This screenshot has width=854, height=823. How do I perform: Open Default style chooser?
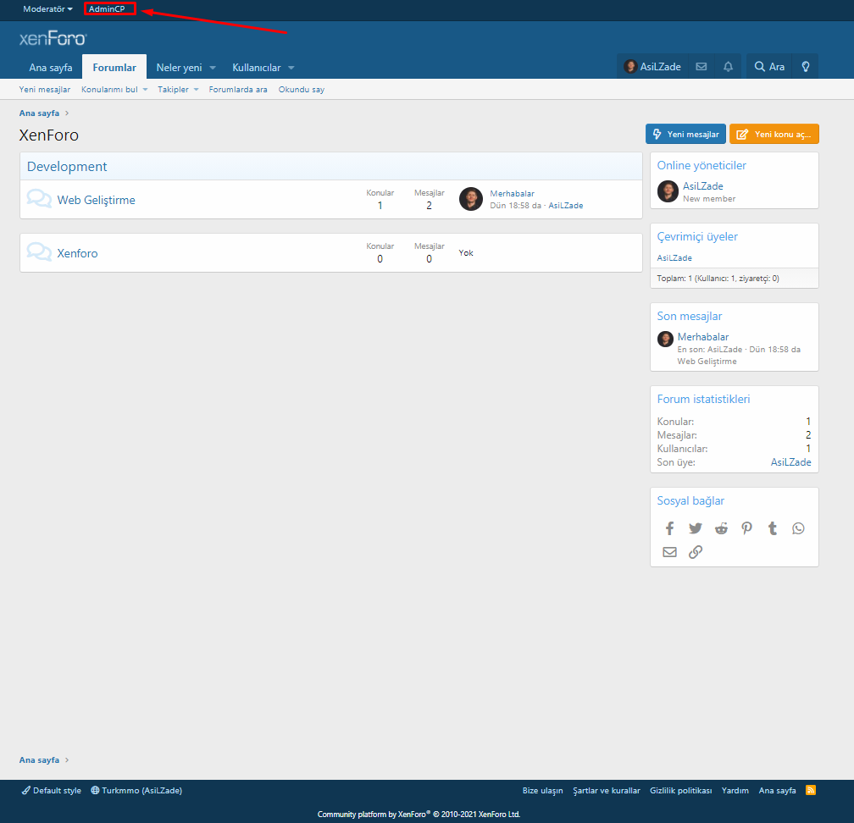click(x=51, y=790)
